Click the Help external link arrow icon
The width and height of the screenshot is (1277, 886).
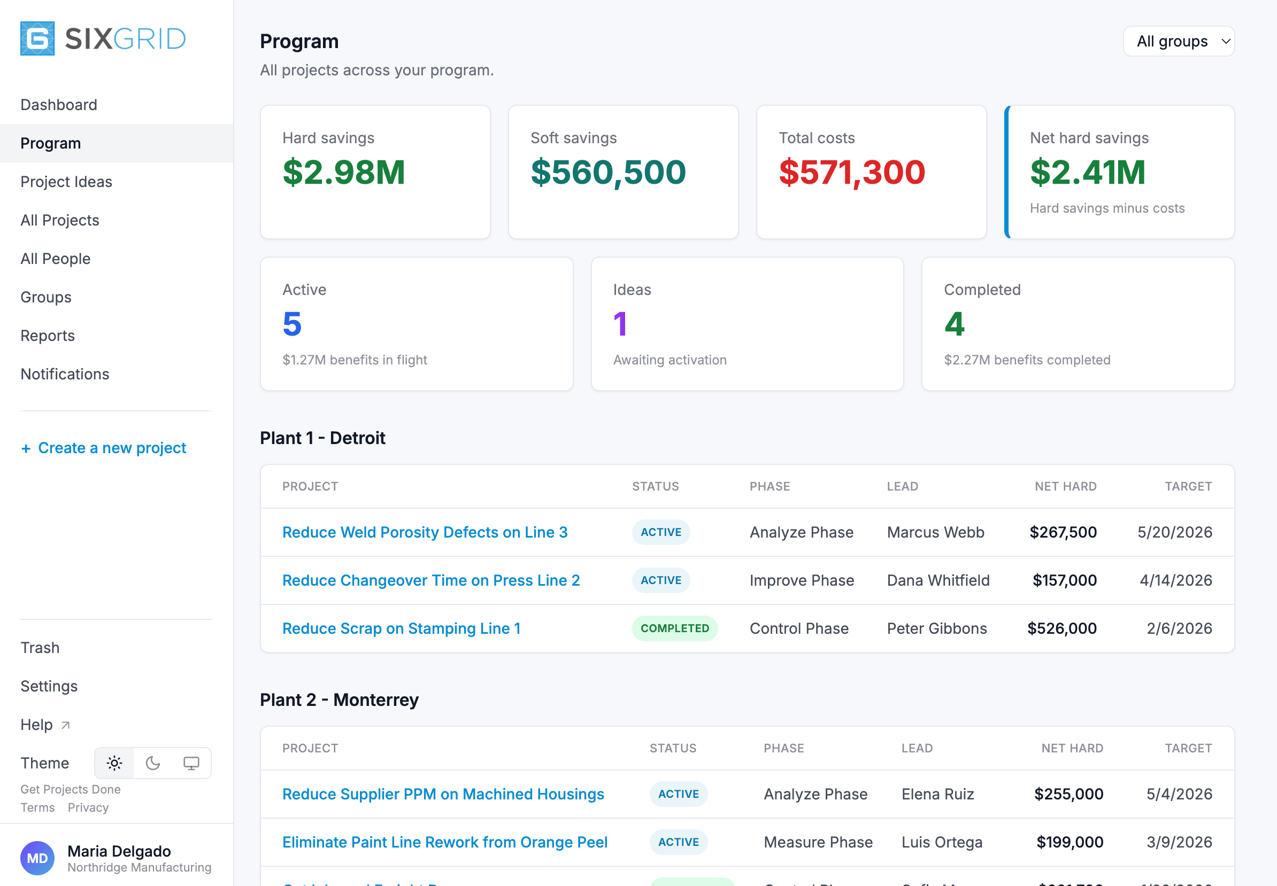click(66, 725)
